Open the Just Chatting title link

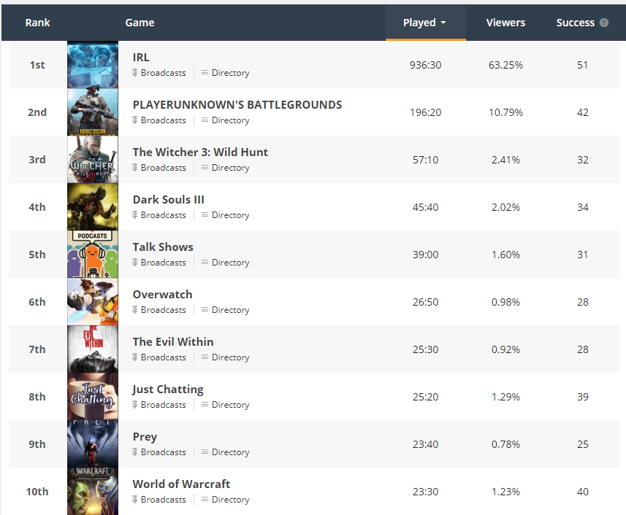(168, 390)
